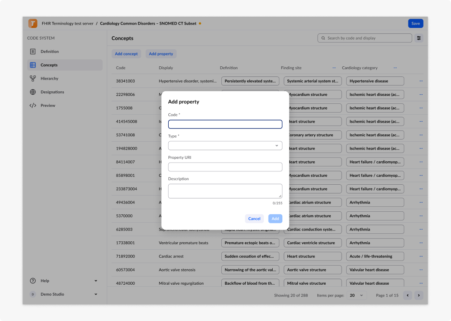This screenshot has width=451, height=321.
Task: Click Persistently elevated syste... definition cell
Action: pyautogui.click(x=250, y=81)
